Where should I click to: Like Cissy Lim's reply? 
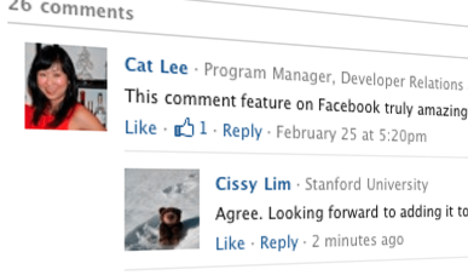tap(230, 243)
